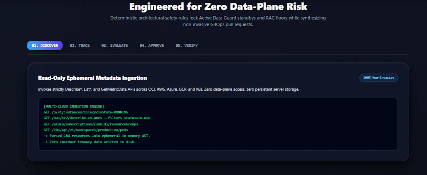Show the 05. VERIFY tab
The height and width of the screenshot is (175, 427).
click(x=187, y=46)
